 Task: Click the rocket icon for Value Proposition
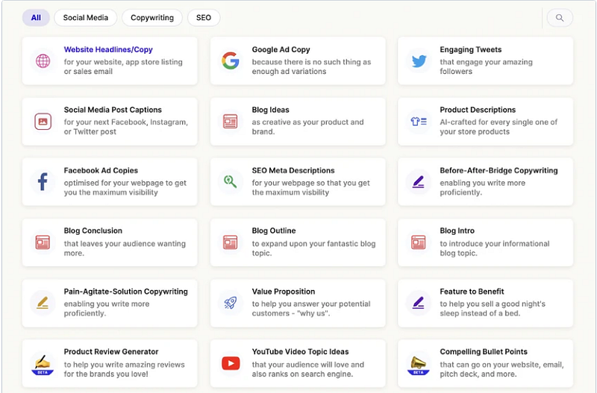tap(230, 303)
